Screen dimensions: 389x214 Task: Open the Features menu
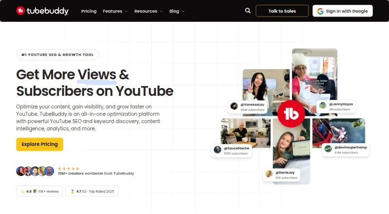[x=115, y=11]
